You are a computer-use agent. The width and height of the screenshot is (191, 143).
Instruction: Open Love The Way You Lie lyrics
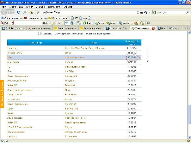[x=85, y=48]
